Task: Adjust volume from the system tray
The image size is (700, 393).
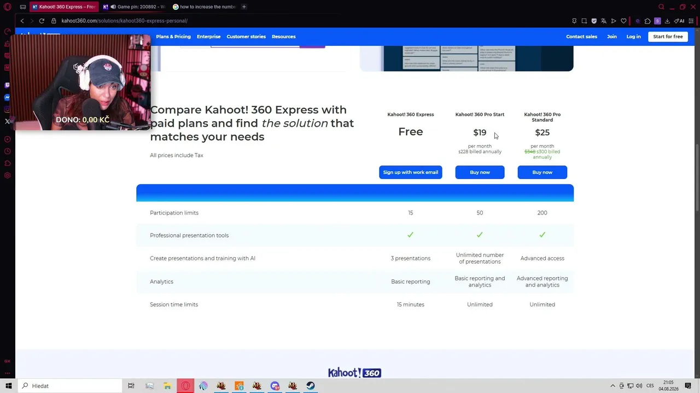Action: tap(639, 386)
